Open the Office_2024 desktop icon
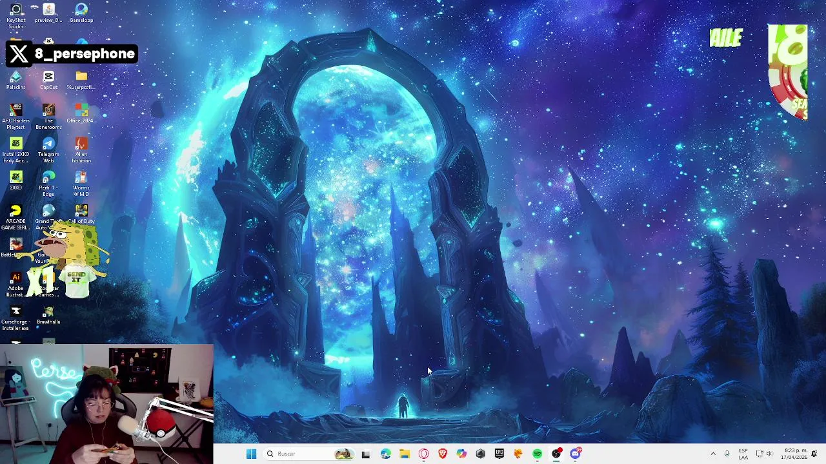The image size is (826, 464). click(x=81, y=113)
